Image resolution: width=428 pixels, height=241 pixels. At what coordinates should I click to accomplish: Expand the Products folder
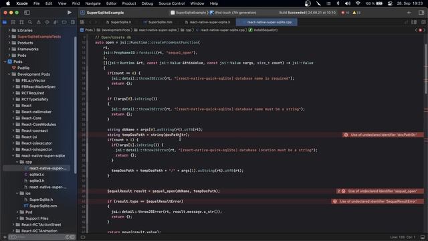tap(9, 43)
